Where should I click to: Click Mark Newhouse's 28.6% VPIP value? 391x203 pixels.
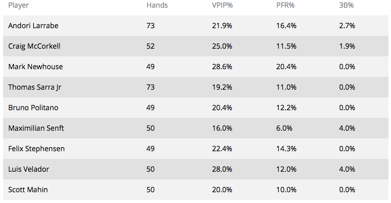click(x=222, y=67)
